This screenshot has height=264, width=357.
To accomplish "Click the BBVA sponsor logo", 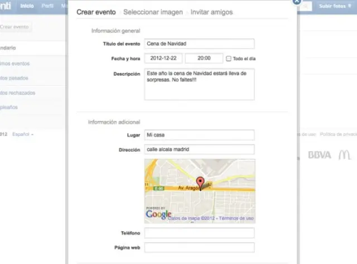I will coord(320,155).
